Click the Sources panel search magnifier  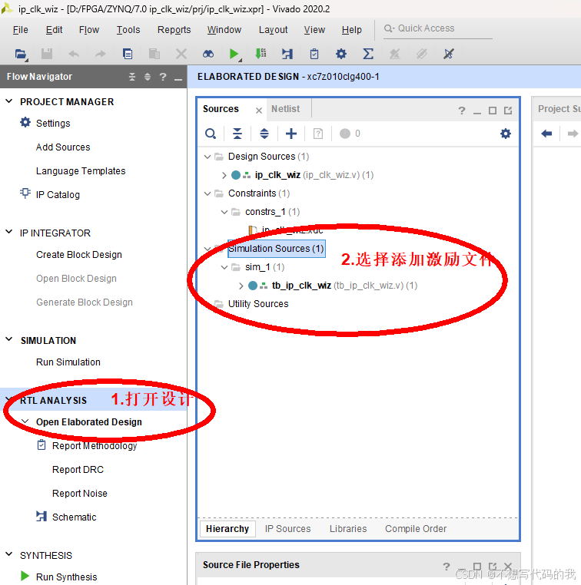211,134
